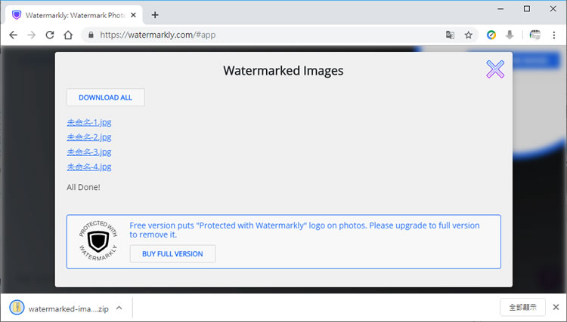Download the 未命名-2.jpg file link
The width and height of the screenshot is (567, 322).
pyautogui.click(x=89, y=137)
